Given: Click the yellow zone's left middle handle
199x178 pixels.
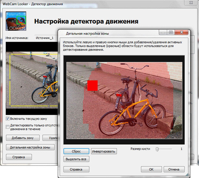Looking at the screenshot, I should [x=10, y=80].
